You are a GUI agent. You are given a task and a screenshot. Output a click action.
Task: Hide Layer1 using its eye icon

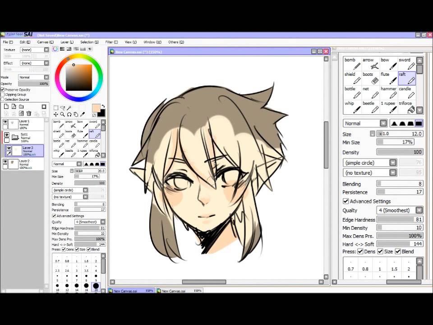[x=5, y=122]
